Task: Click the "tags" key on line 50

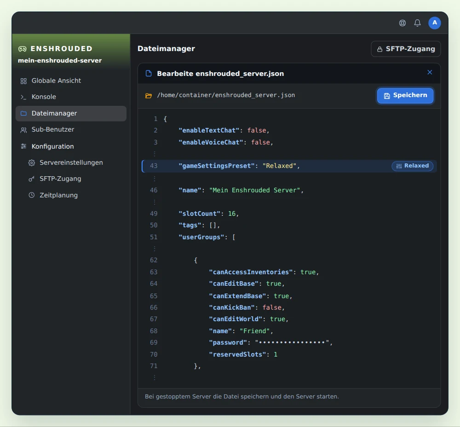Action: pos(190,225)
